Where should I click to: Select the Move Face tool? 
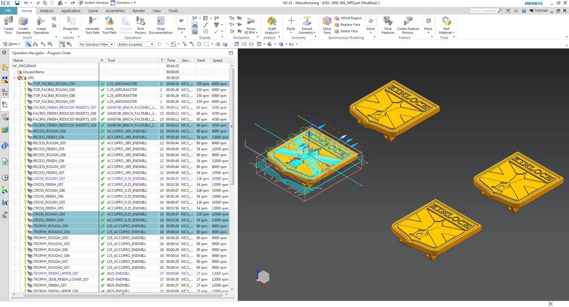tap(327, 25)
